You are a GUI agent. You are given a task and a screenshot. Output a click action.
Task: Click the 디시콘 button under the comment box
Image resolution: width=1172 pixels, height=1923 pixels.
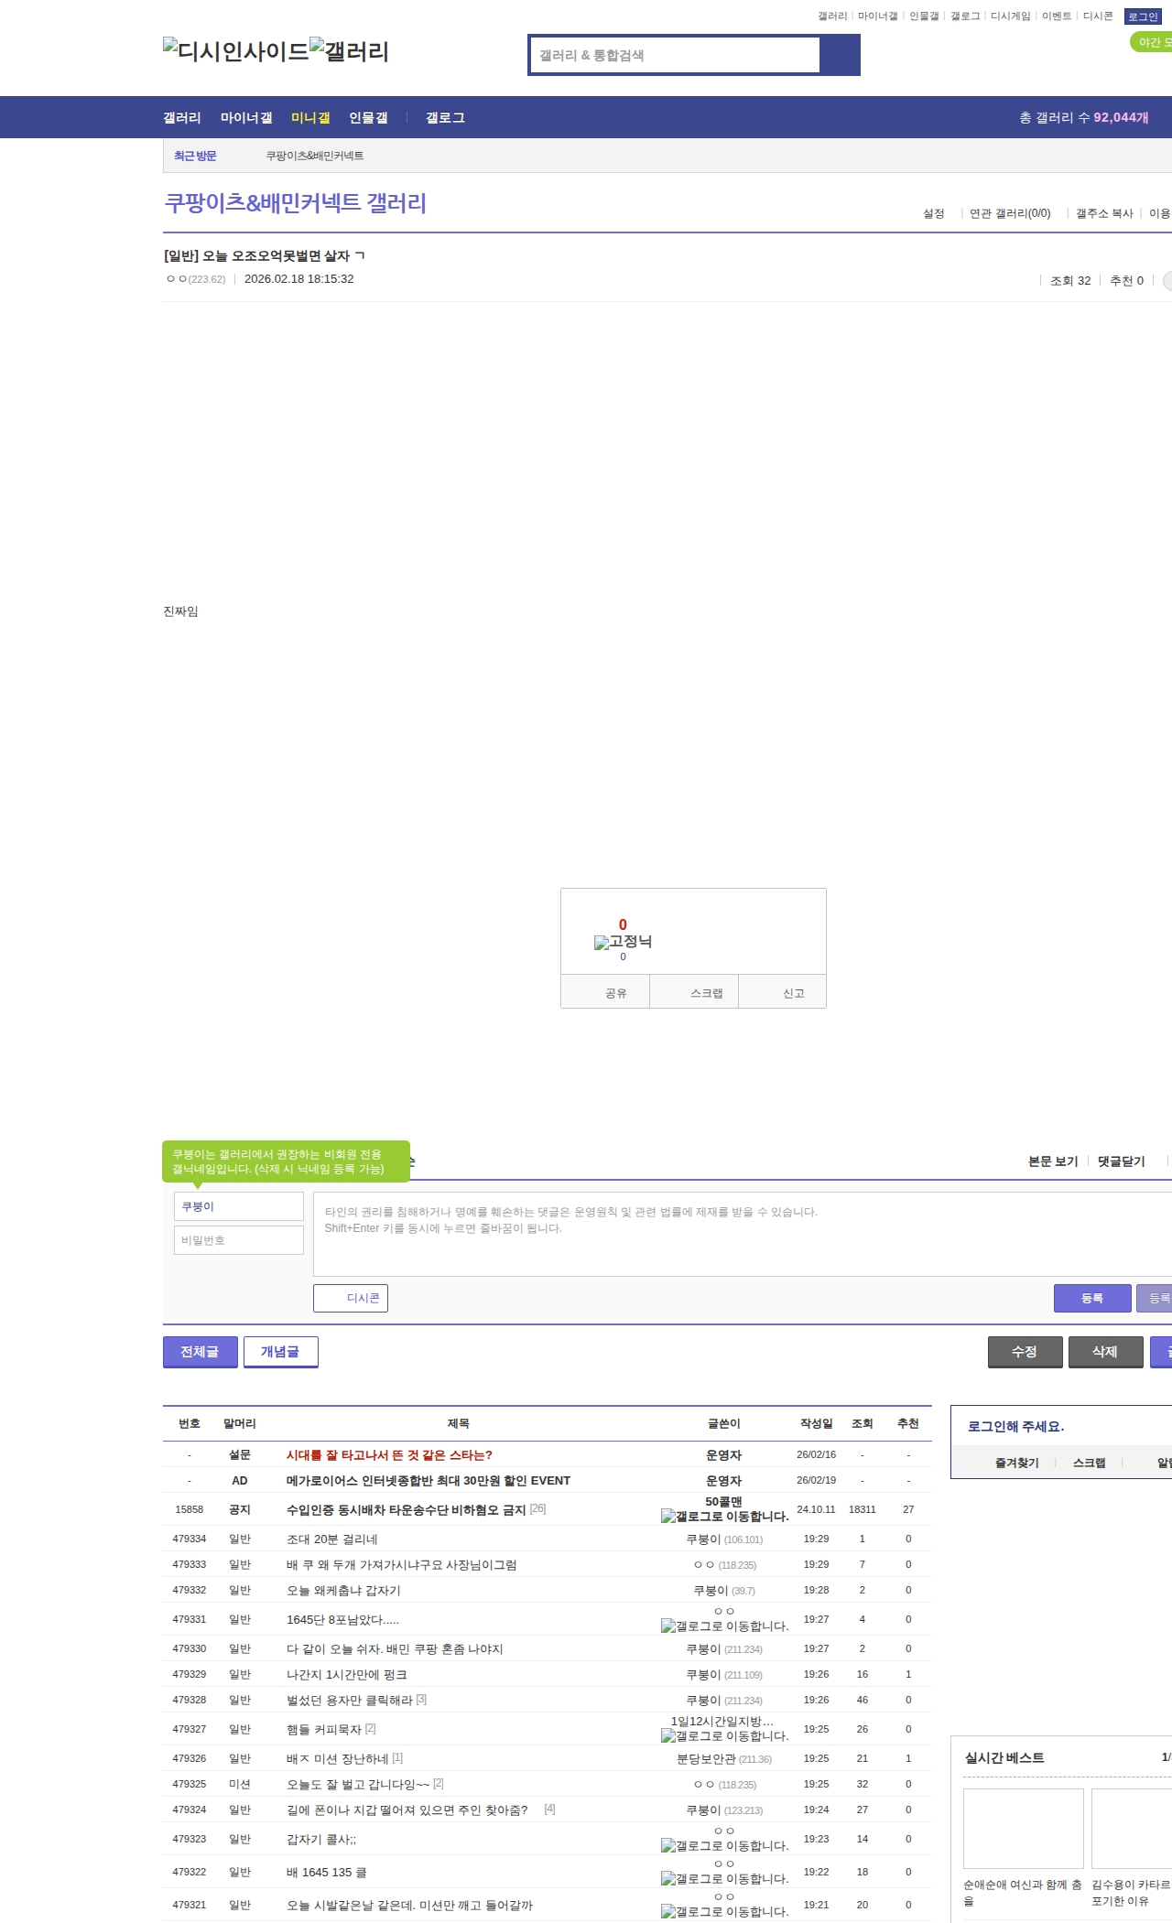point(351,1298)
